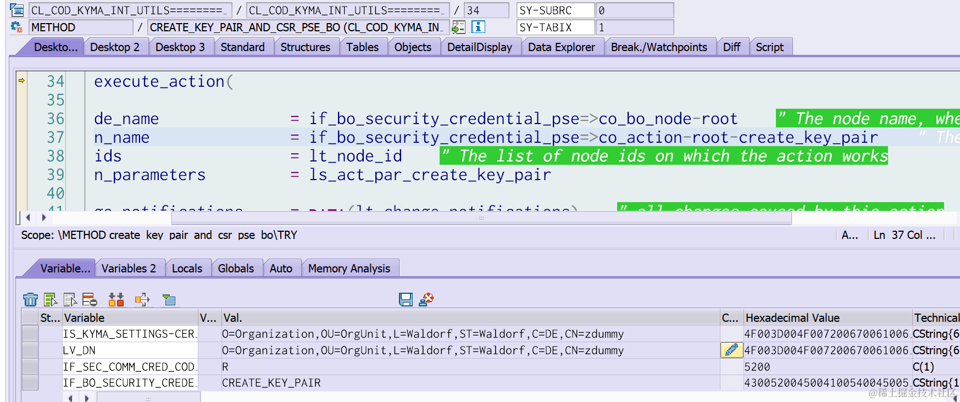Click the variable table horizontal scrollbar

coord(148,398)
